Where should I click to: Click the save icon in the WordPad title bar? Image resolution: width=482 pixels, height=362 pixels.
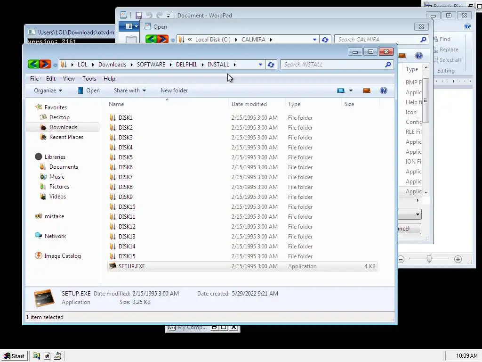[139, 16]
